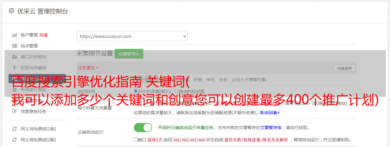This screenshot has width=390, height=147.
Task: Open 同义词伪原创[2版] in the sidebar
Action: pos(38,140)
